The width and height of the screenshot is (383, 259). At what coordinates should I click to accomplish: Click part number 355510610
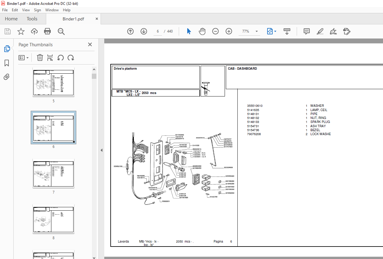point(255,106)
